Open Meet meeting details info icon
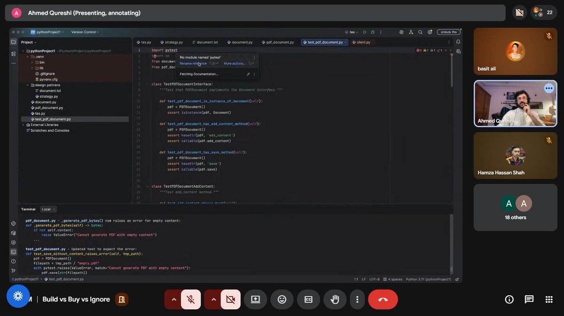This screenshot has width=564, height=316. (509, 300)
